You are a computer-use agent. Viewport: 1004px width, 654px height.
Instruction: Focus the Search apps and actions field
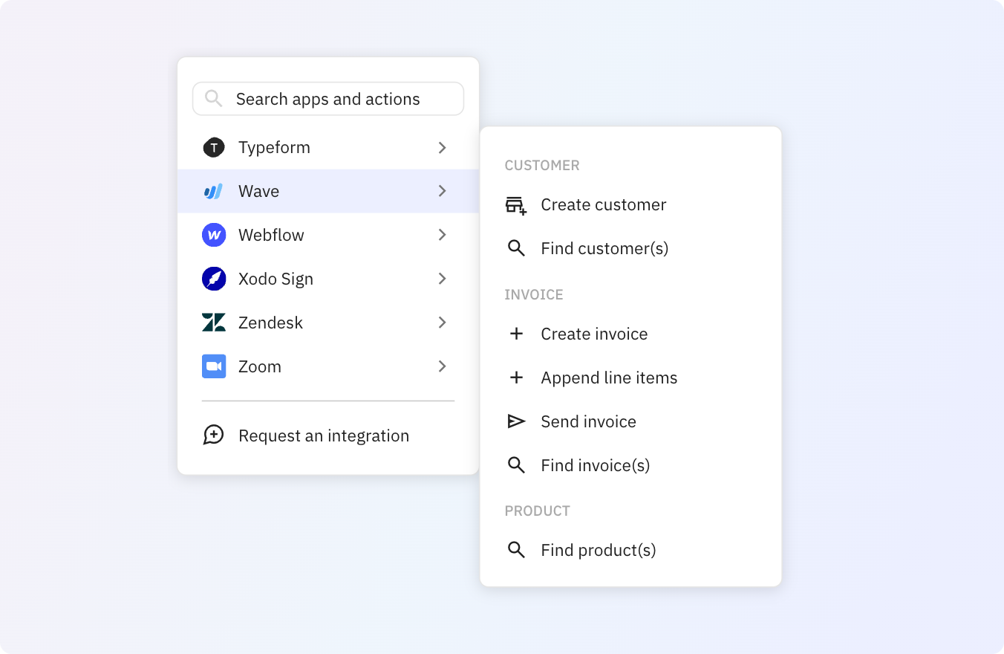pos(328,99)
